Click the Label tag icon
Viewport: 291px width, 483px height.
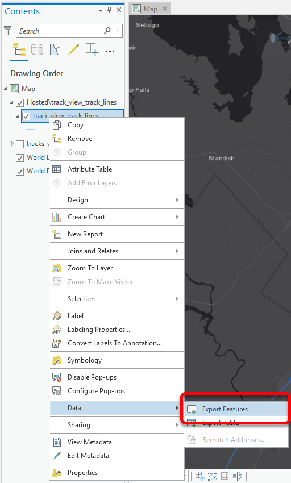[57, 316]
